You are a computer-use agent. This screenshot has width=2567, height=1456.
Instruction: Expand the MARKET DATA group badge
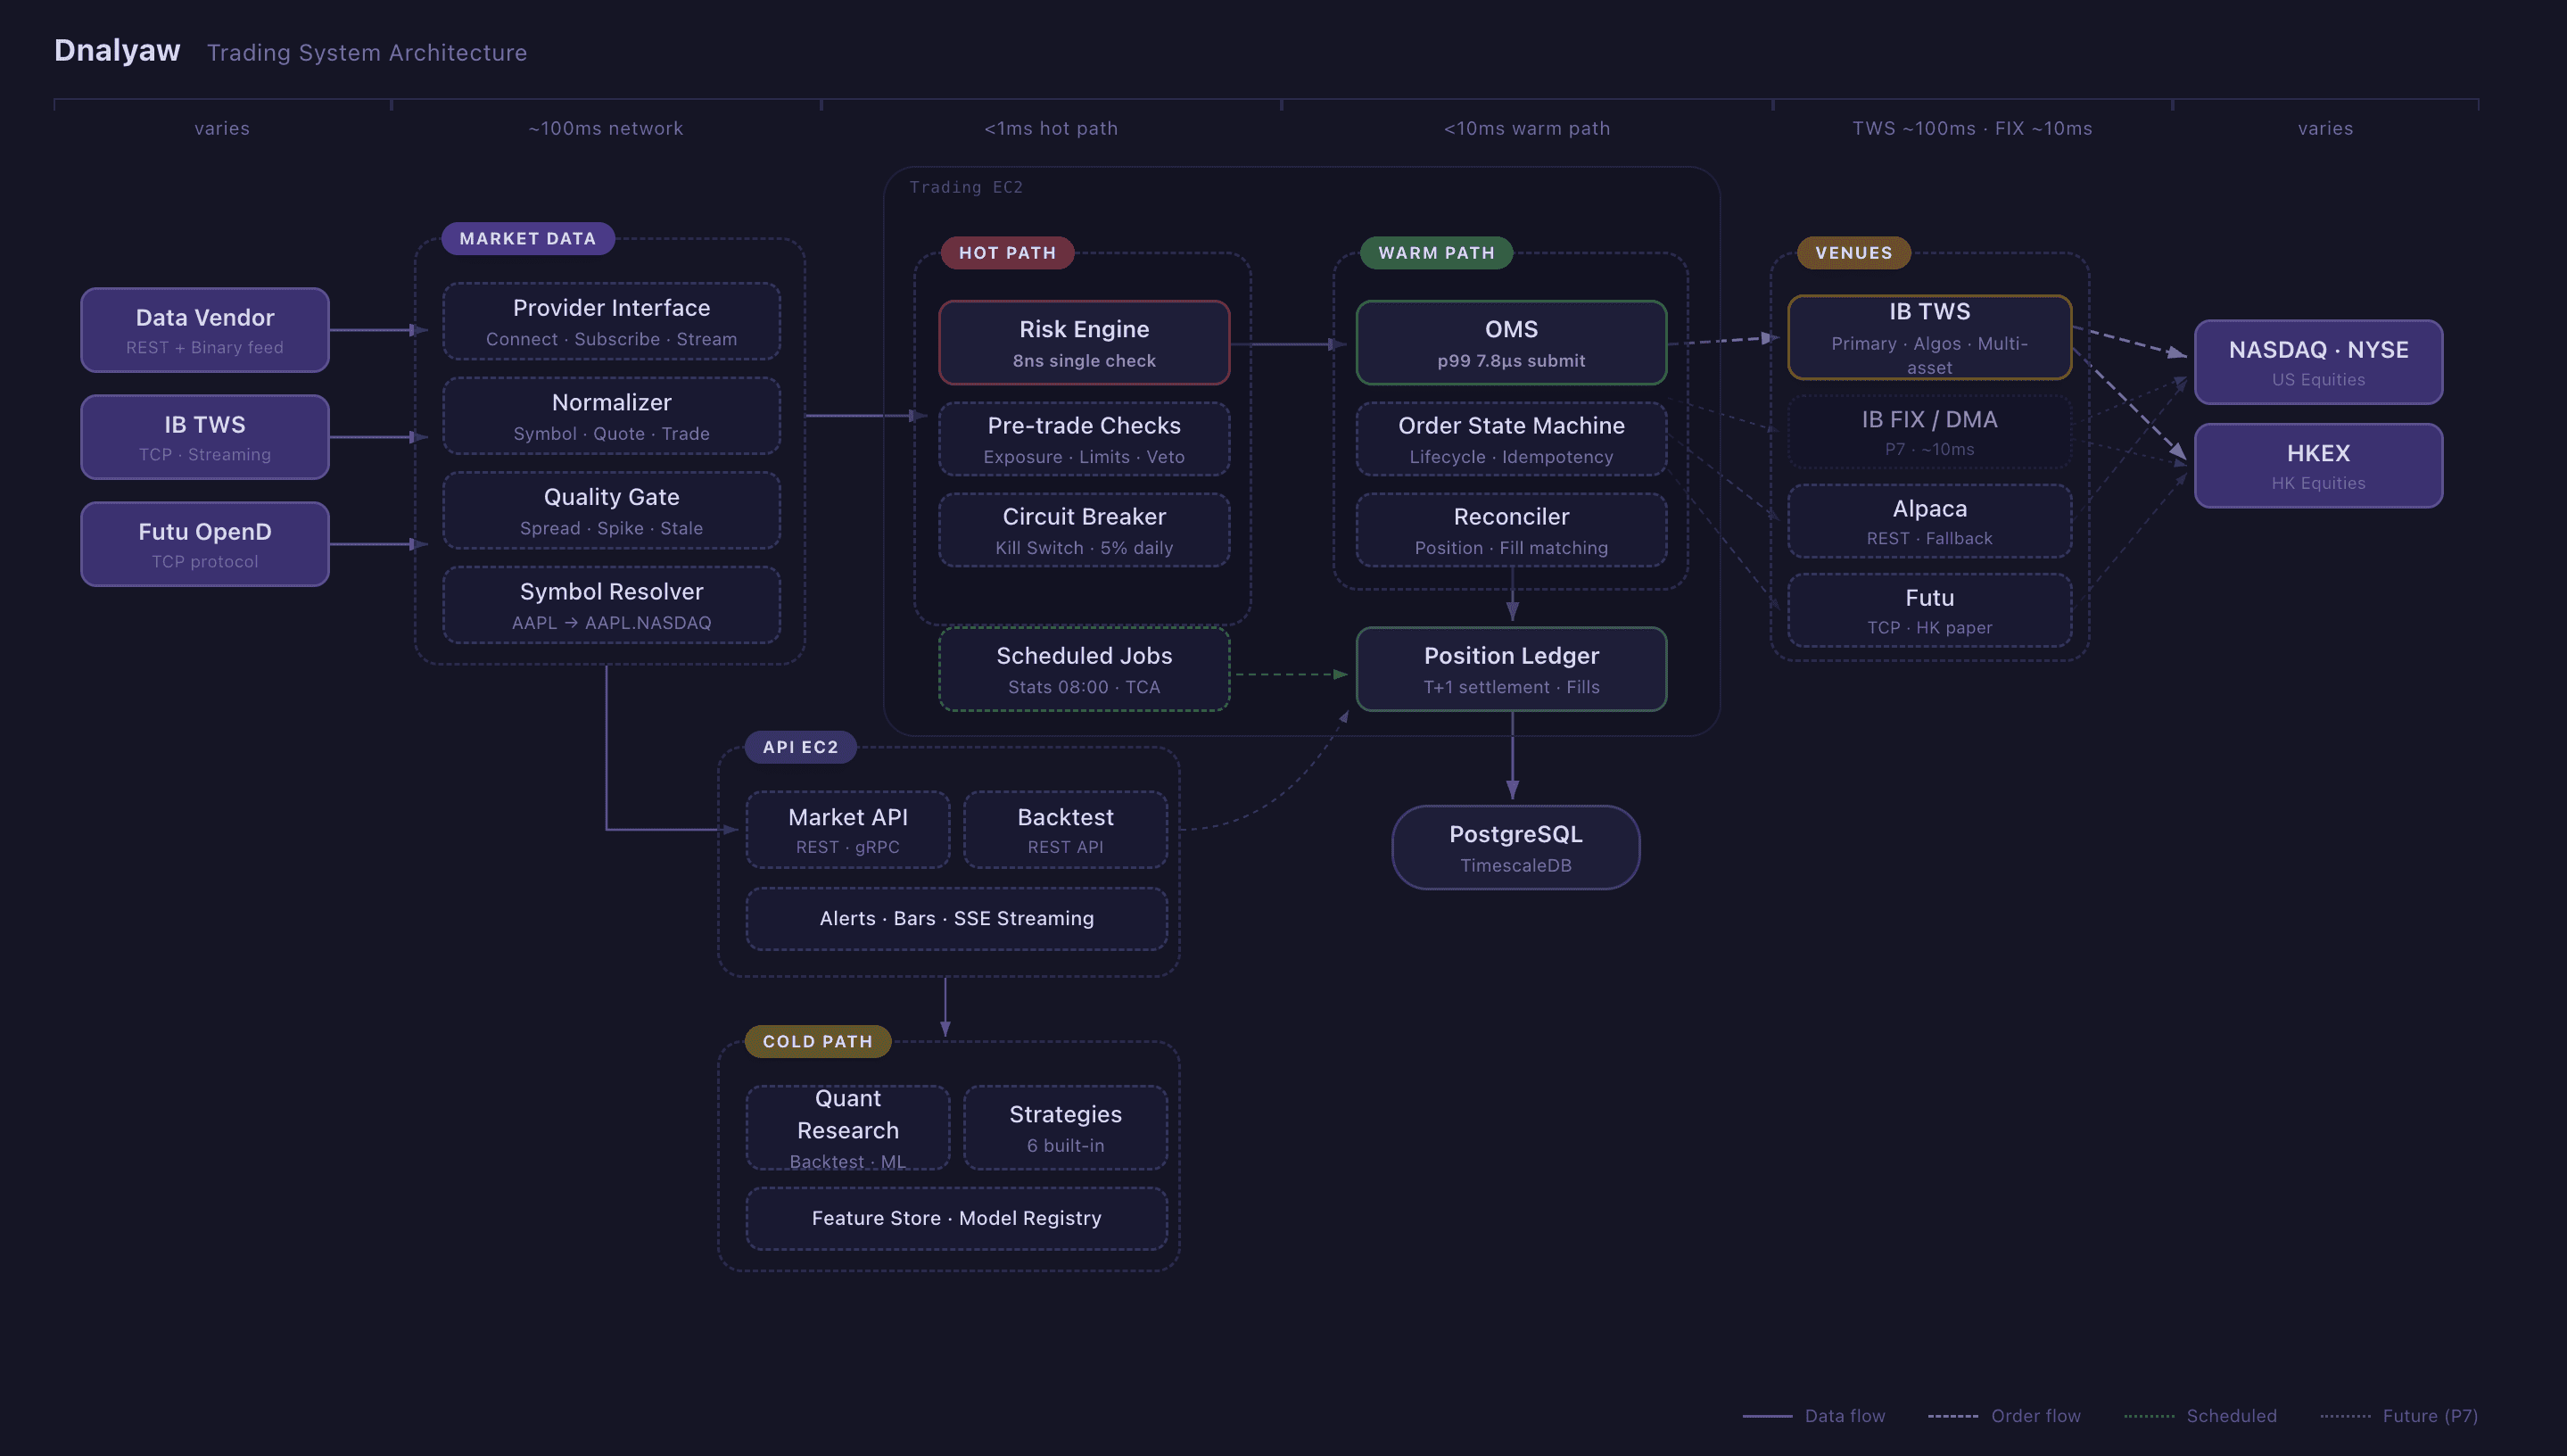(x=528, y=238)
